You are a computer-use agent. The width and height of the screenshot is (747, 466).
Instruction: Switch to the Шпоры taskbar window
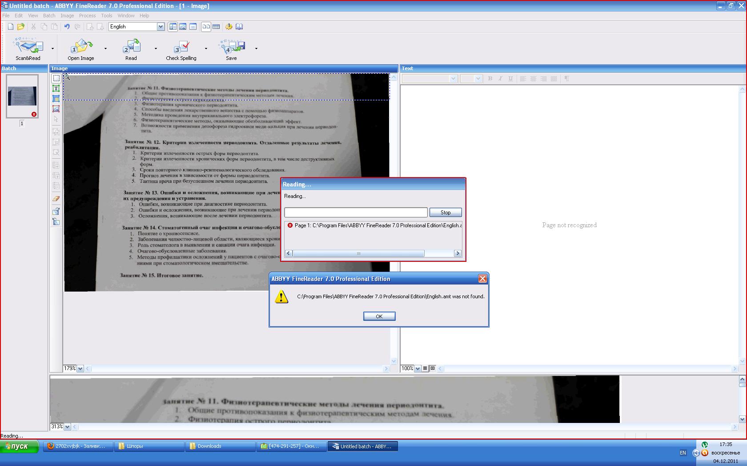click(149, 446)
